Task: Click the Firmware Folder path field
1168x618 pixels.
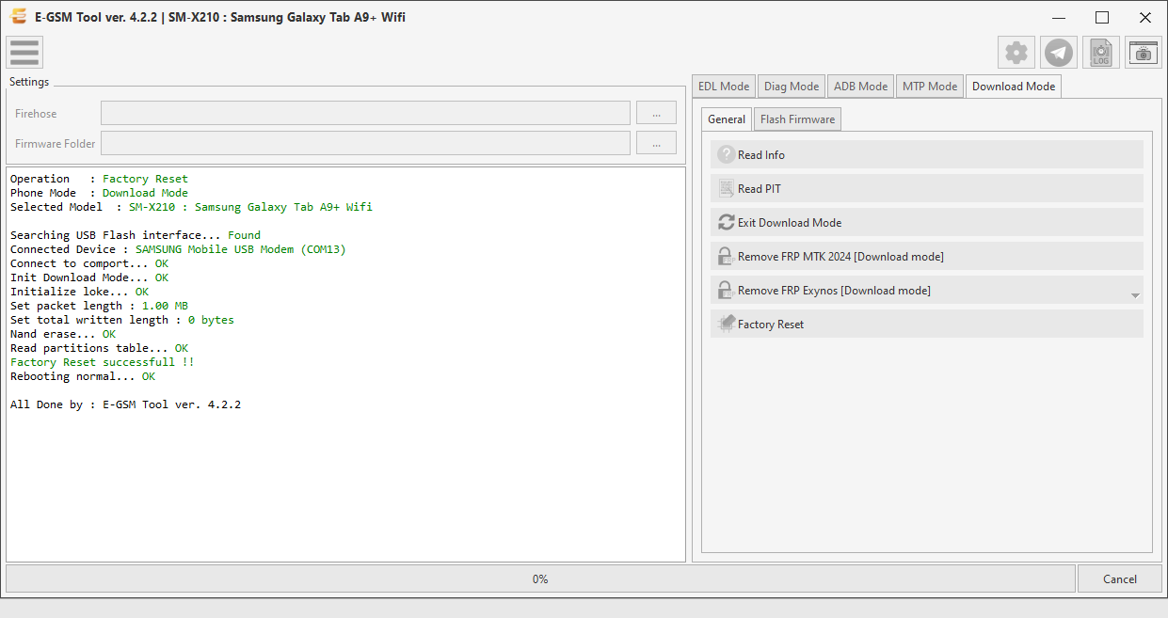Action: click(x=365, y=143)
